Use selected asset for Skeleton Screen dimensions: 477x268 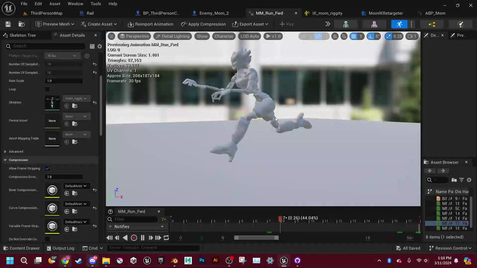[x=67, y=106]
